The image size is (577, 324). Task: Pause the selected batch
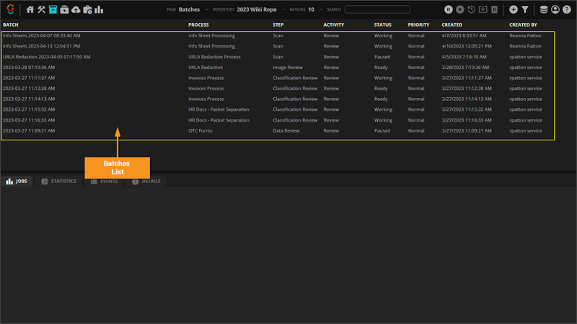(448, 9)
